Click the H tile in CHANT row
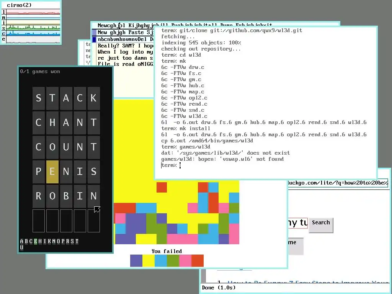 (x=52, y=123)
